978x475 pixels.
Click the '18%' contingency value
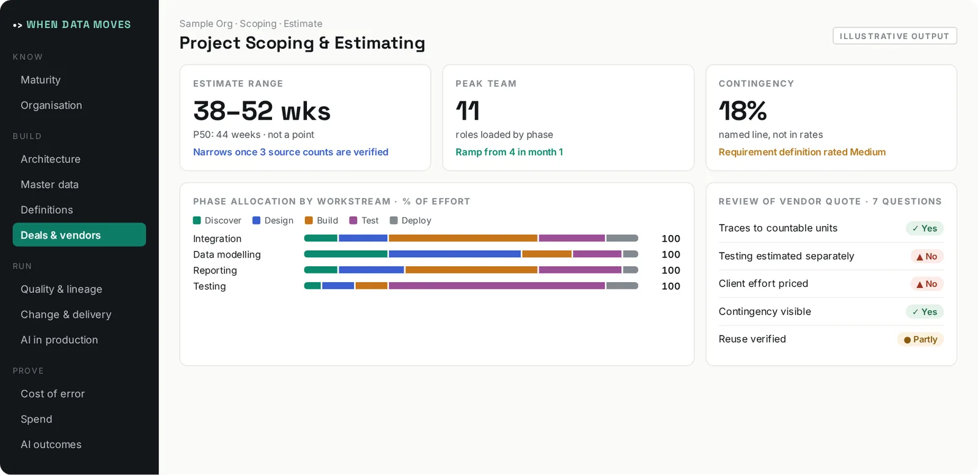(x=743, y=111)
